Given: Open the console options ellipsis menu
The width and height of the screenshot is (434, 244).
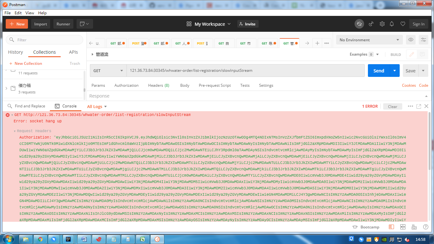Looking at the screenshot, I should point(410,106).
